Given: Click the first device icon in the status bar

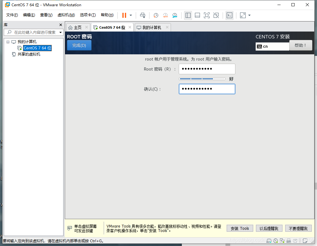Looking at the screenshot, I should click(x=269, y=241).
